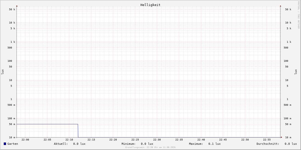This screenshot has width=301, height=150.
Task: Click the red arrow atop right y-axis
Action: coord(280,6)
